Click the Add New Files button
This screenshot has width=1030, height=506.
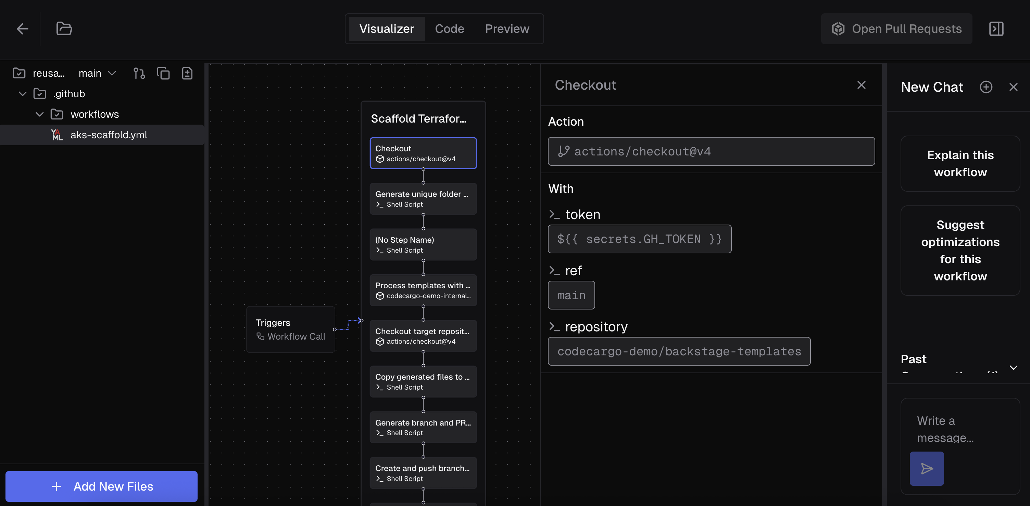pyautogui.click(x=102, y=486)
